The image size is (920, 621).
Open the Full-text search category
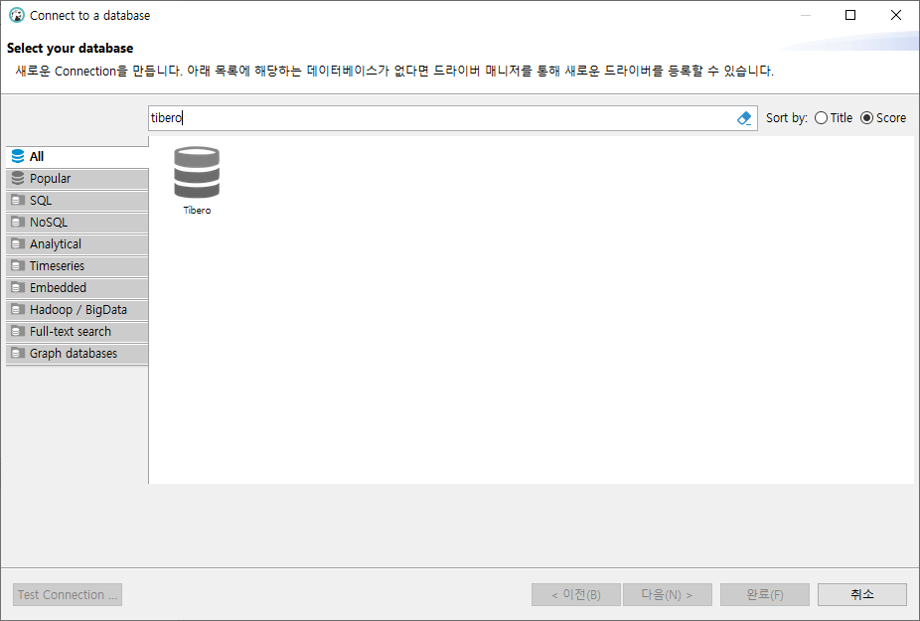click(x=77, y=332)
